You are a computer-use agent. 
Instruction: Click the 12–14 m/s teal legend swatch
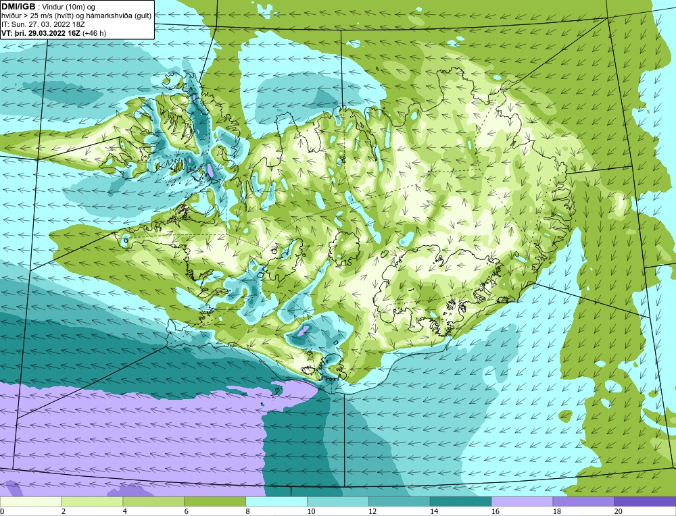click(400, 501)
